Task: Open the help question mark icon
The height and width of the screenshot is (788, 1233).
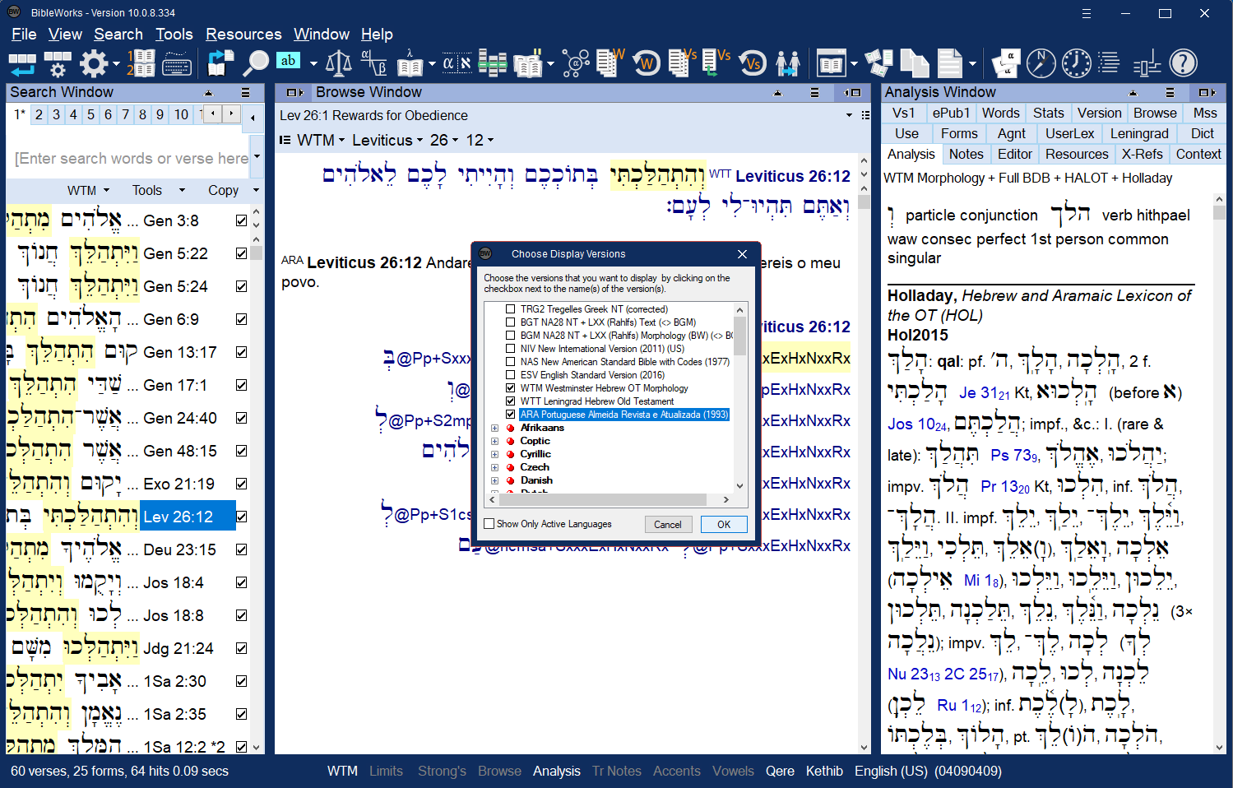Action: click(1183, 63)
